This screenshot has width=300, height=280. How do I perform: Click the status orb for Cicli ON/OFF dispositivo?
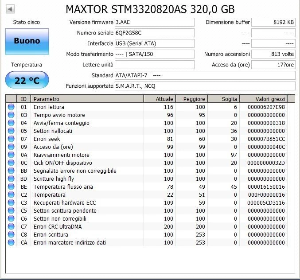(x=11, y=163)
